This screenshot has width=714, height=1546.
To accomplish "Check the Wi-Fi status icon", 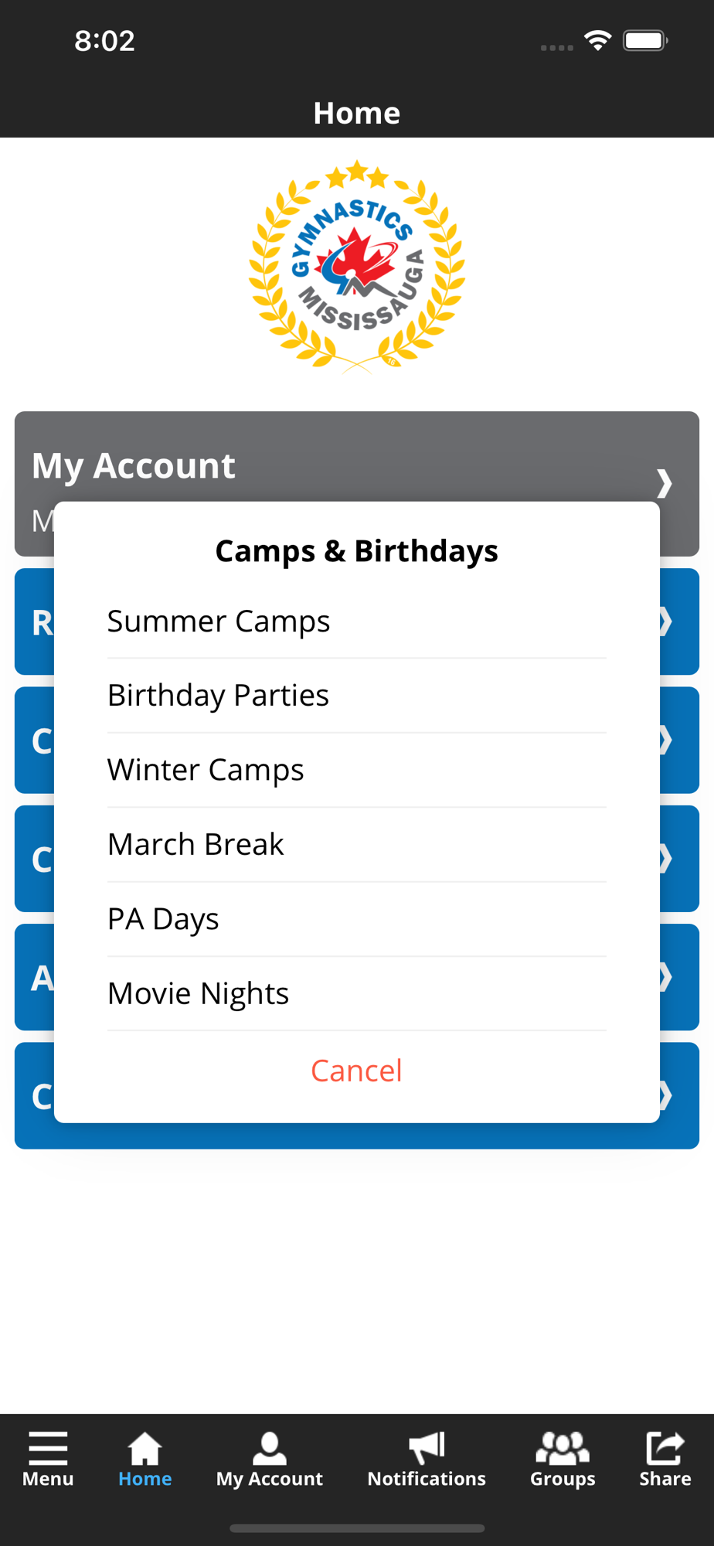I will coord(598,40).
